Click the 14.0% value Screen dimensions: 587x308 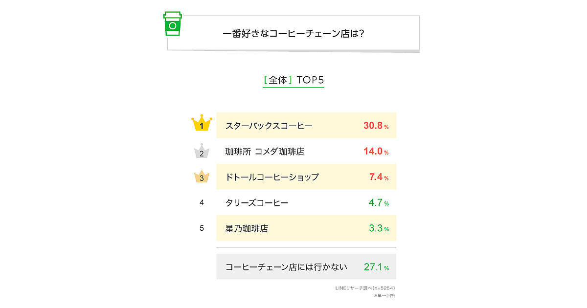[376, 152]
